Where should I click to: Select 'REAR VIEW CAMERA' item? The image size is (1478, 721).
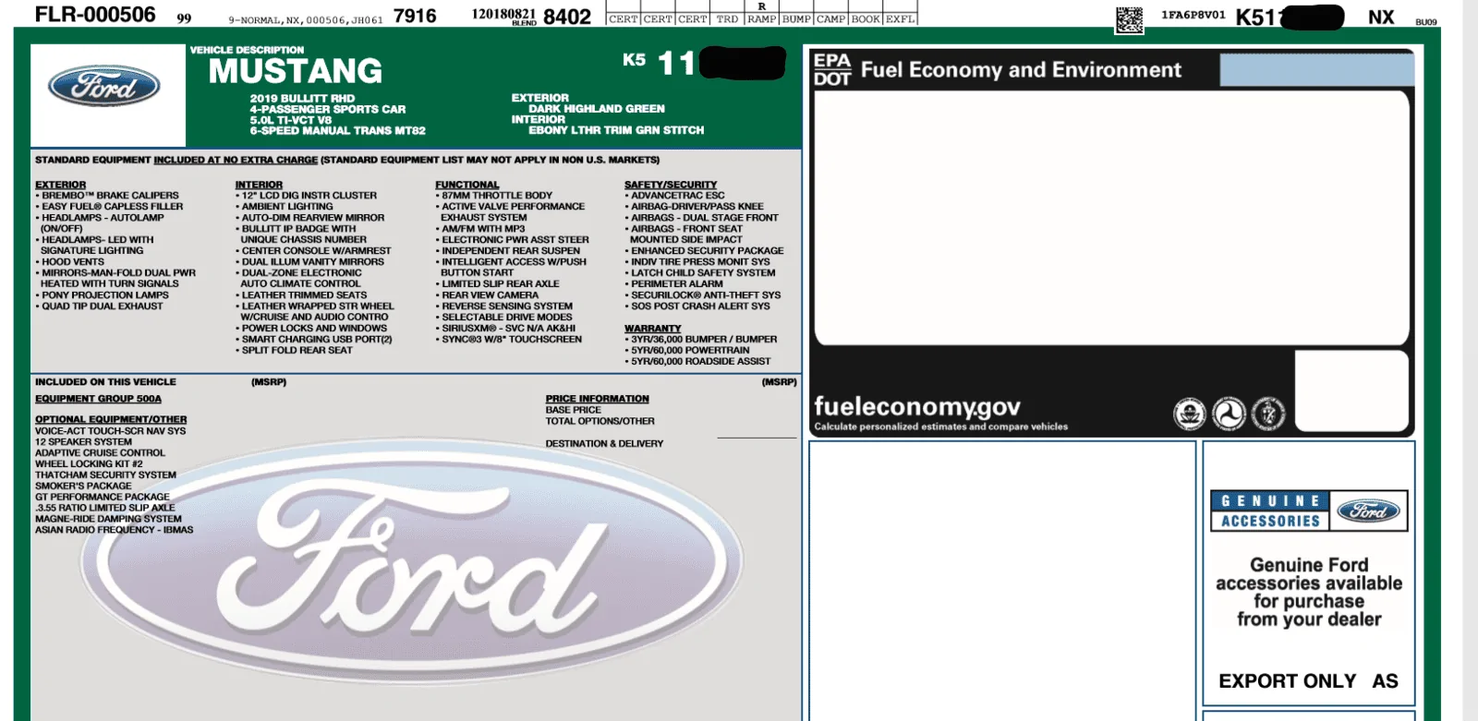pos(487,295)
